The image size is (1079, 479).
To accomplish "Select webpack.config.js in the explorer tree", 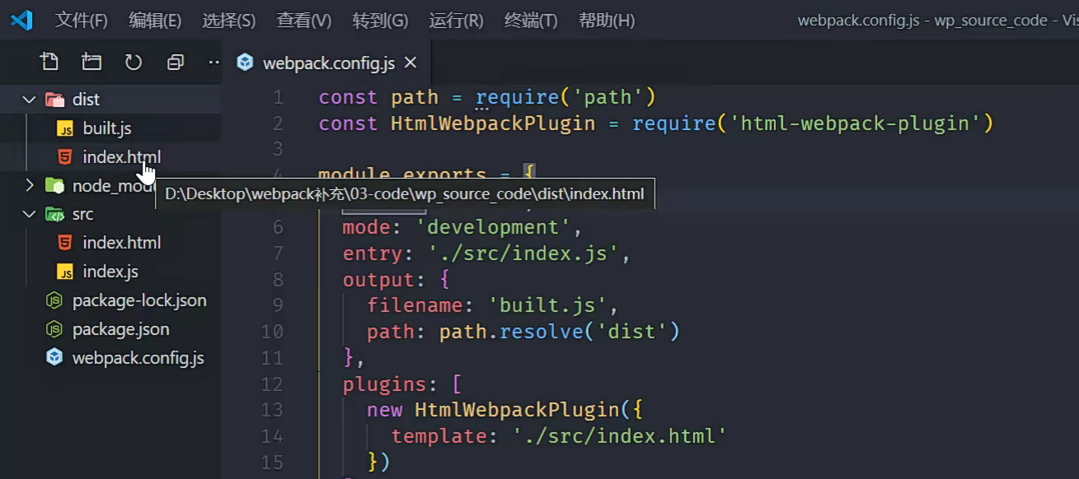I will point(138,358).
